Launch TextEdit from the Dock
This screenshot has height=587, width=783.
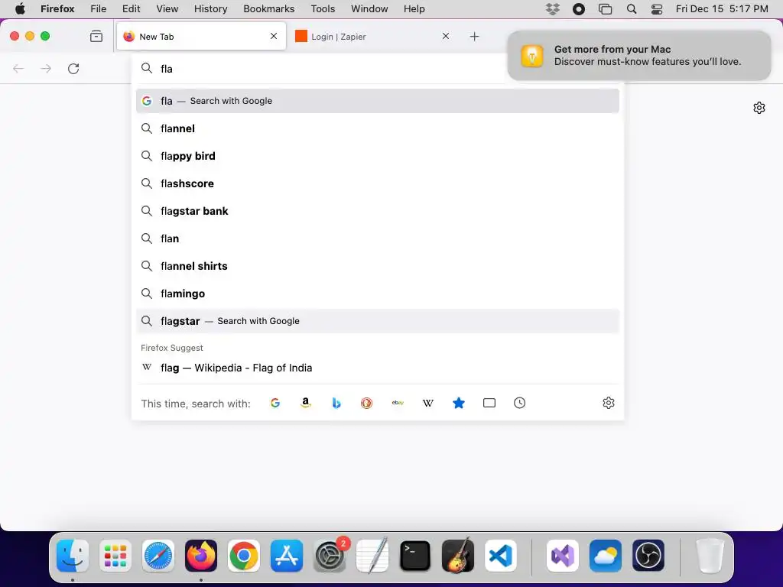[x=372, y=556]
